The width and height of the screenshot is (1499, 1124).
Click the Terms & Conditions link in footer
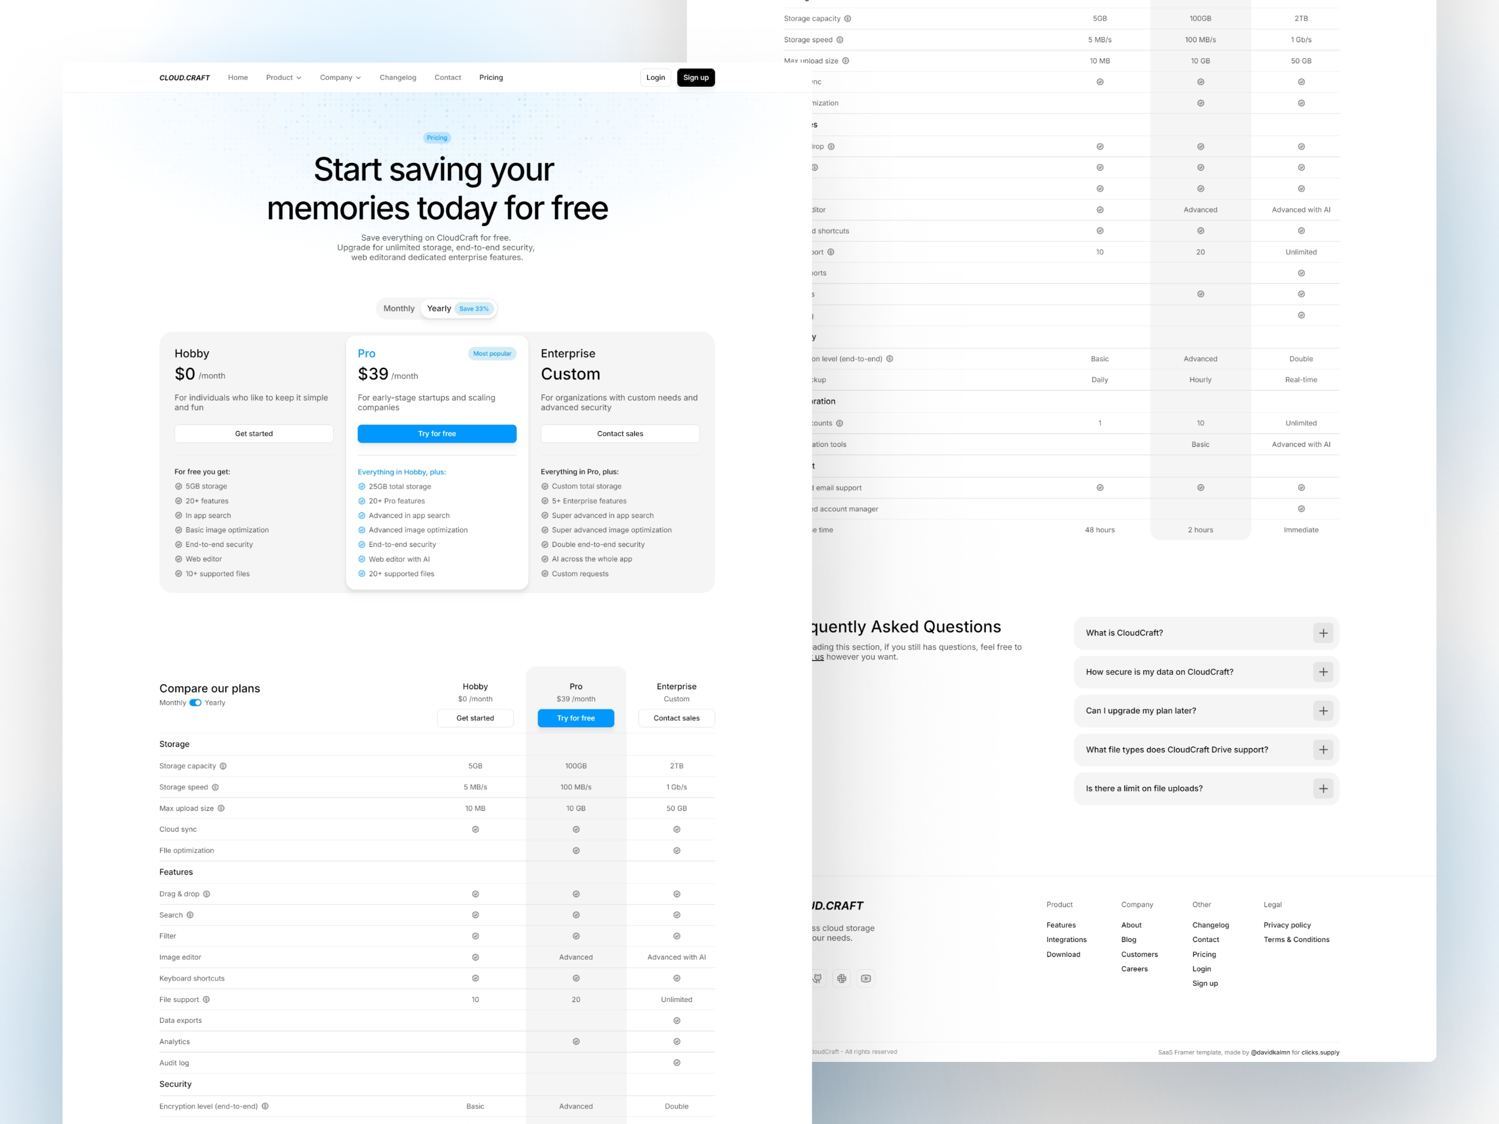1297,940
